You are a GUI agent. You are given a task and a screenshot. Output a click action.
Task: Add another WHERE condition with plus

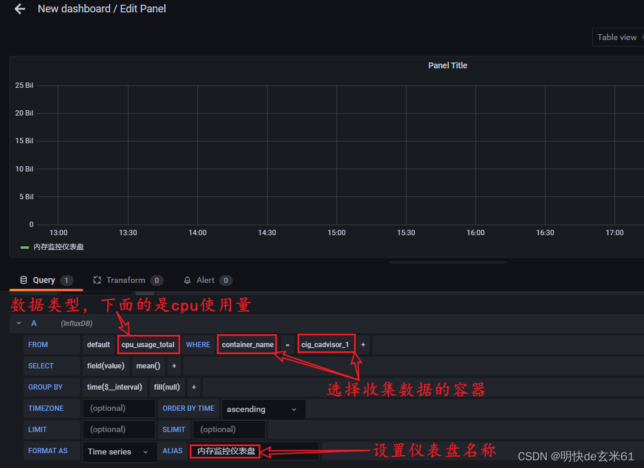pos(363,345)
